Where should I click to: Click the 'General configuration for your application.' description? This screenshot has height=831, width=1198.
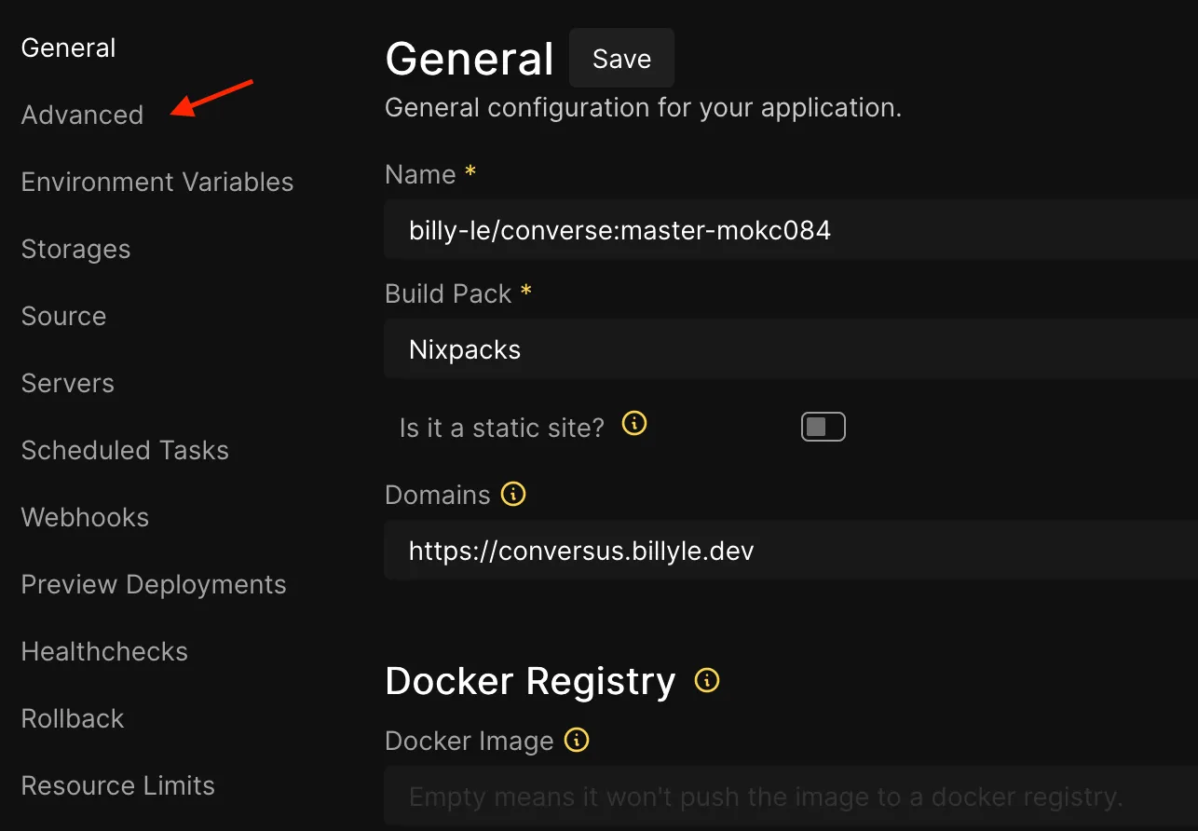click(644, 107)
